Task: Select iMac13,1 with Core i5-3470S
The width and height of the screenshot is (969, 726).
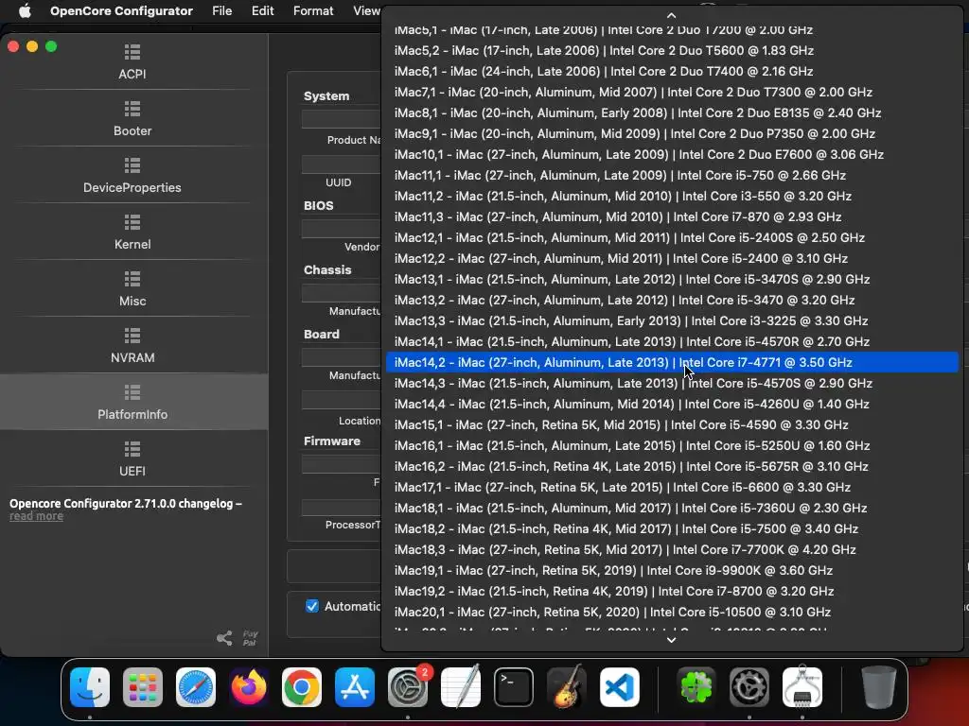Action: point(672,279)
